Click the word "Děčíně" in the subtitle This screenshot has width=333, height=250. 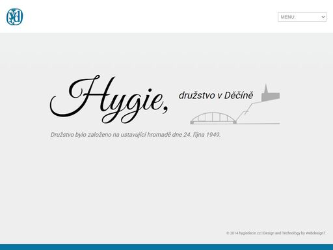[x=239, y=96]
